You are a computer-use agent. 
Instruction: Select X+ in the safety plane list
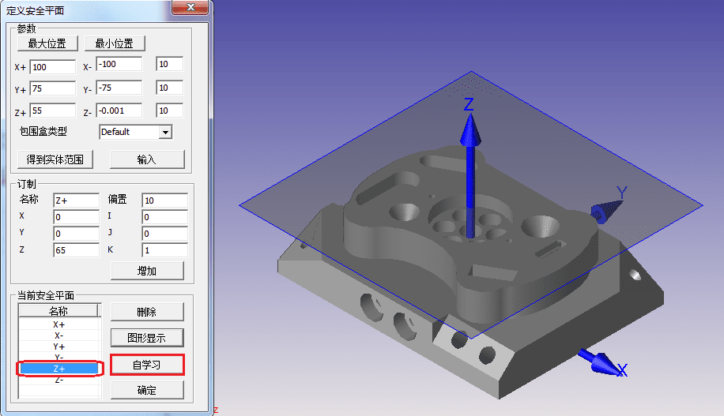59,324
